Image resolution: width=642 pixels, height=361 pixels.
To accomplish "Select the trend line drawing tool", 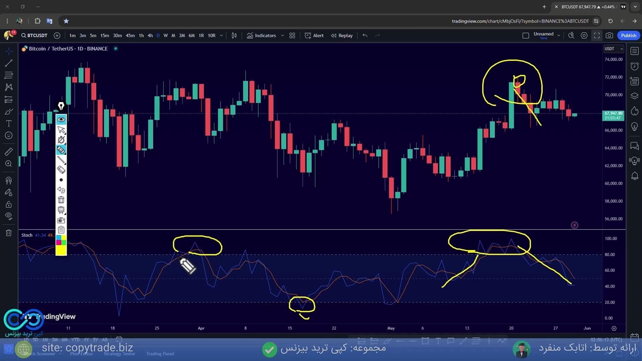I will 9,63.
